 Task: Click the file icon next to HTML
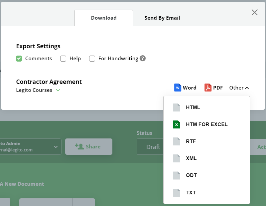(x=177, y=107)
